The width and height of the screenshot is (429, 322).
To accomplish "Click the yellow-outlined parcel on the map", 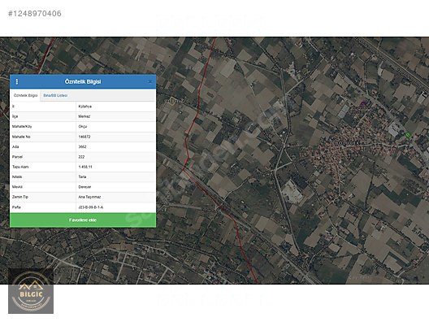I will (x=171, y=101).
